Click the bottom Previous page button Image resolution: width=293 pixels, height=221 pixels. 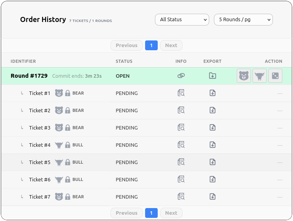tap(127, 213)
